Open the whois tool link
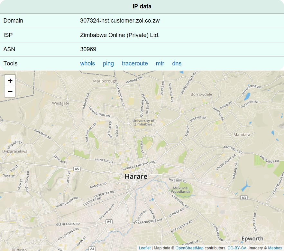284x251 pixels. tap(87, 63)
